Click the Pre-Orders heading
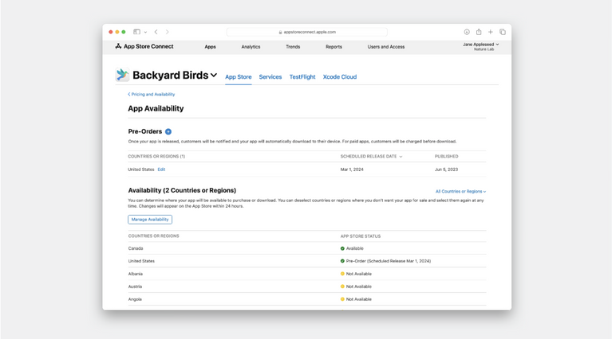 coord(144,131)
